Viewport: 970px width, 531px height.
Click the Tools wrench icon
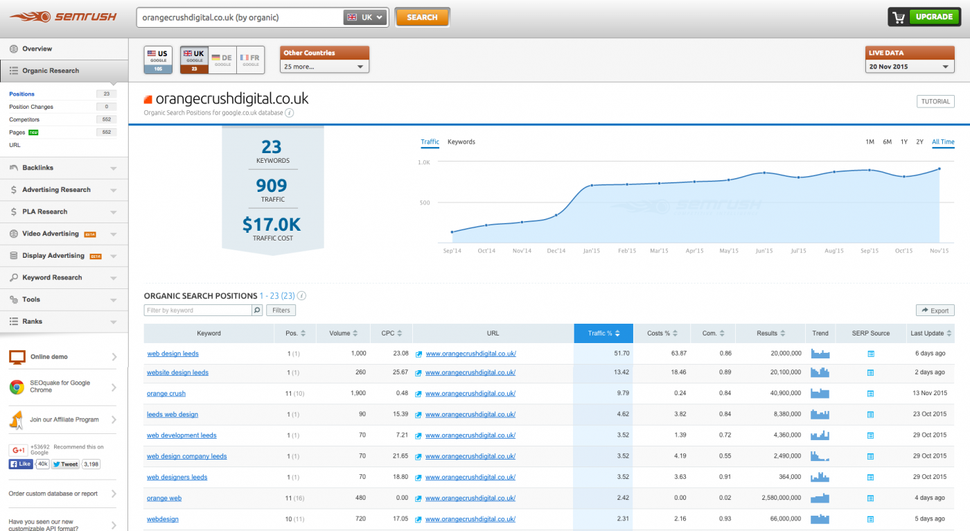(x=14, y=300)
